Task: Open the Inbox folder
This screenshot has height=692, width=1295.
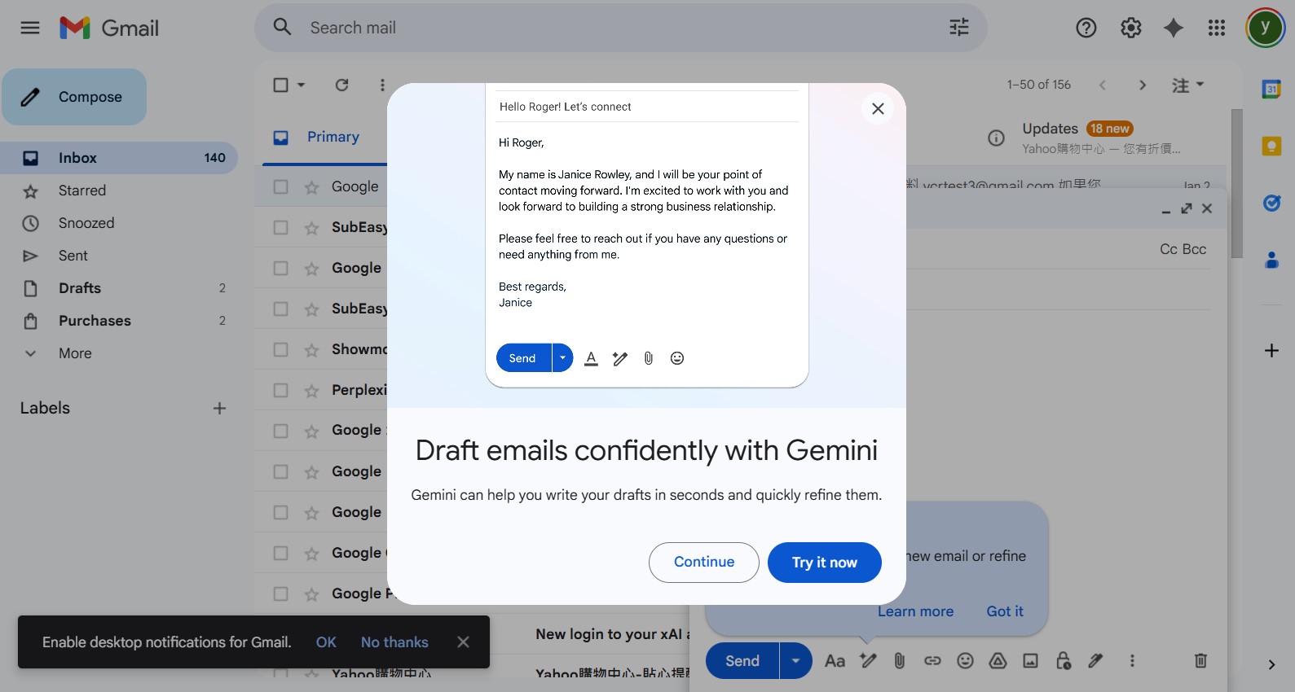Action: 119,158
